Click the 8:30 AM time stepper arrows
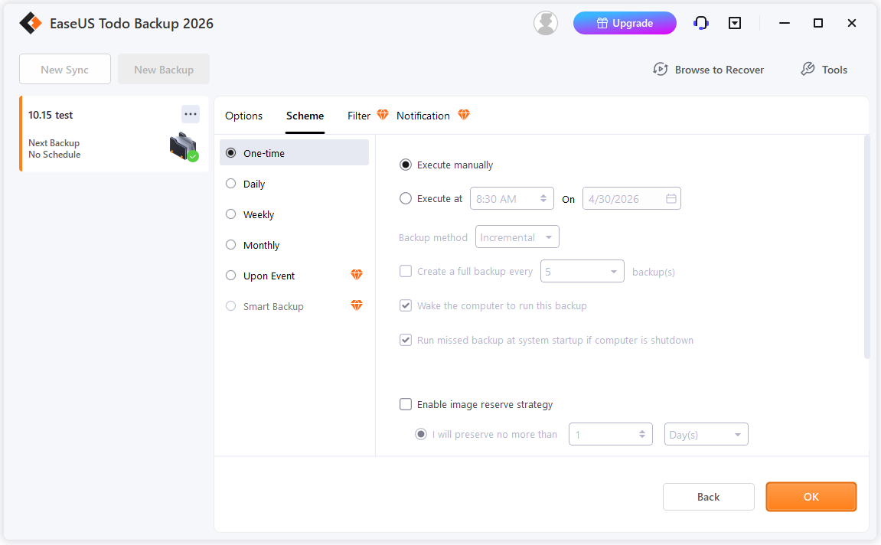The height and width of the screenshot is (545, 881). 543,198
